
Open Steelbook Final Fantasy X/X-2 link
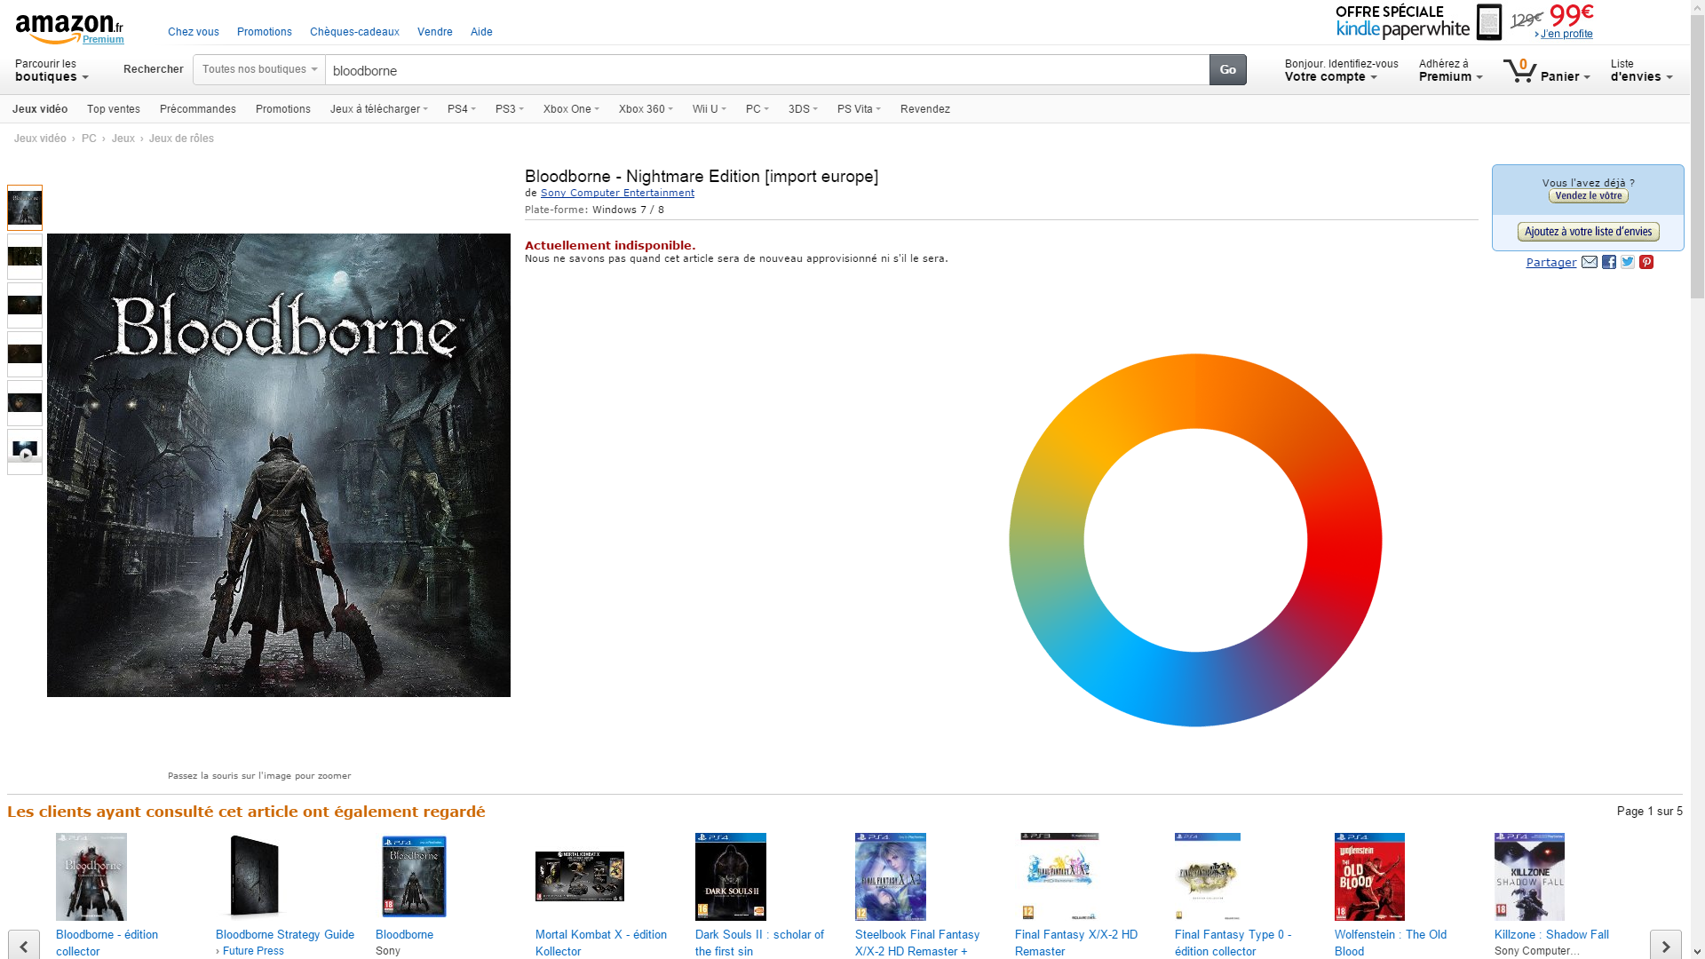[917, 942]
